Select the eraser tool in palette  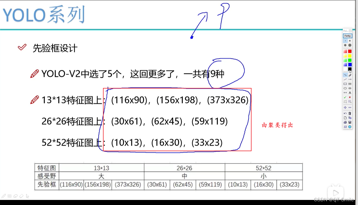pyautogui.click(x=350, y=75)
